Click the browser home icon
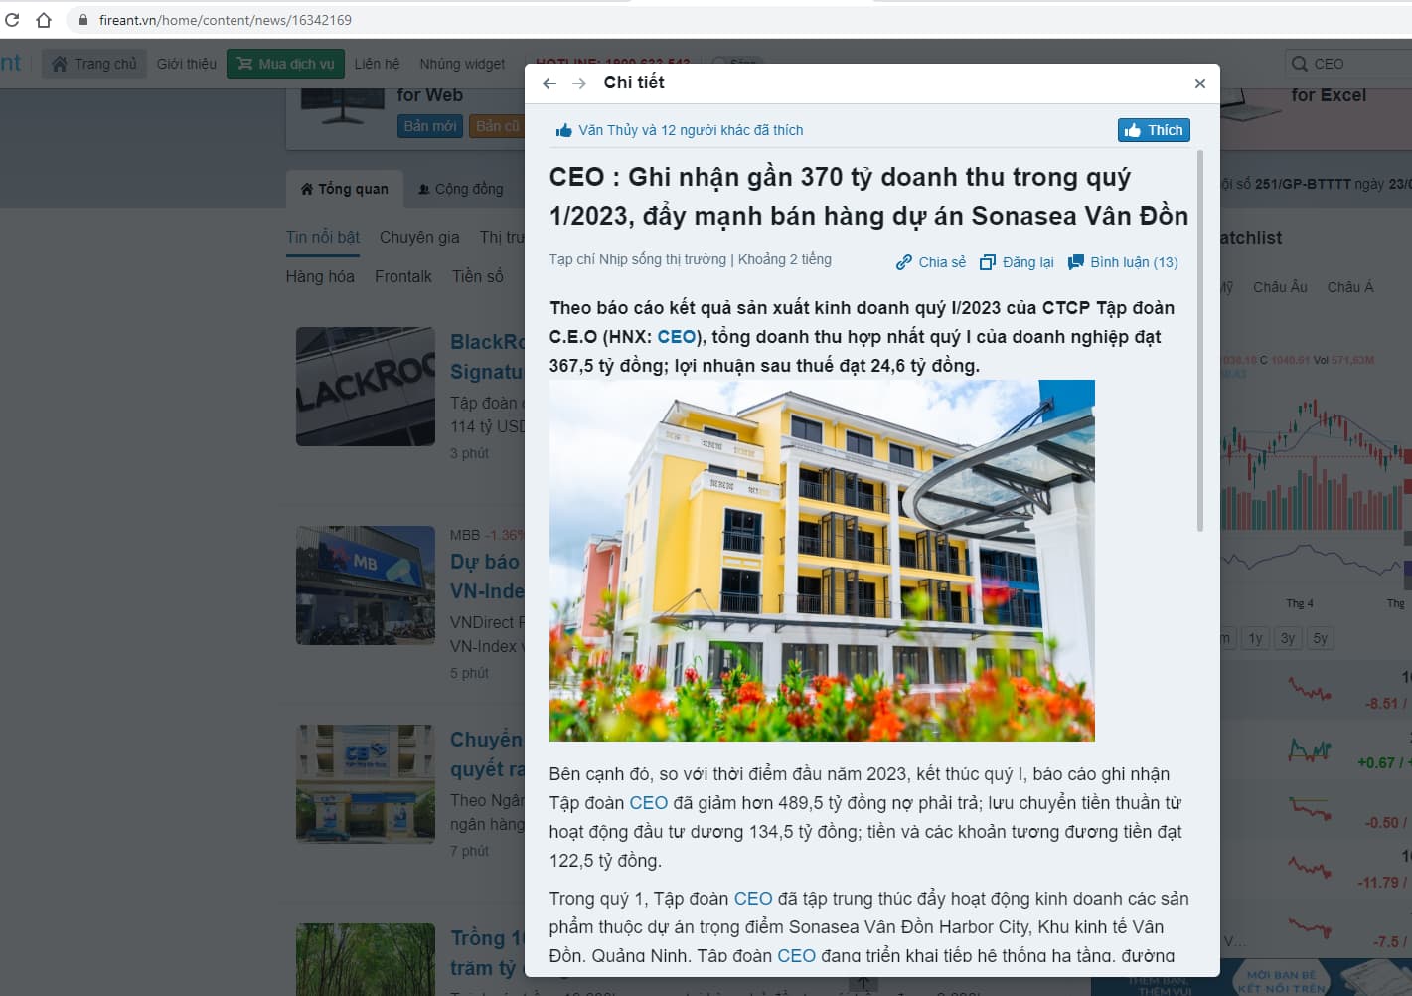 click(x=44, y=20)
